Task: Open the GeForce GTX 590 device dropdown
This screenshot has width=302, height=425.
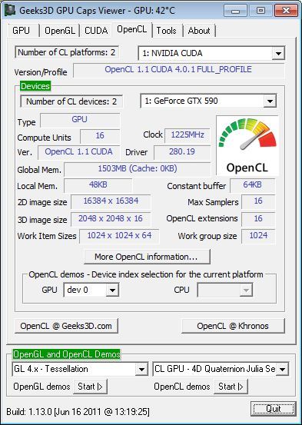Action: tap(270, 101)
